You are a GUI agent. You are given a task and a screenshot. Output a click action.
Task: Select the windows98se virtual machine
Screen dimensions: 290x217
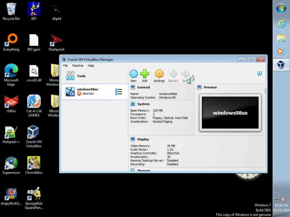click(95, 92)
